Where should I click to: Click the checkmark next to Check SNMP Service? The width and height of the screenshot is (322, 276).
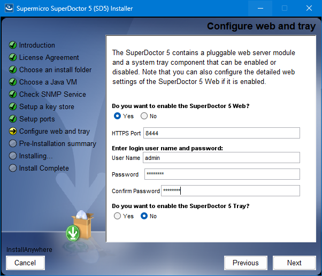[x=13, y=94]
